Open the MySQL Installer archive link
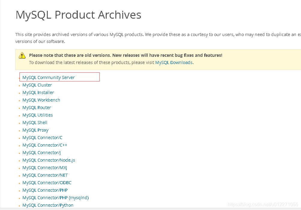 coord(38,93)
